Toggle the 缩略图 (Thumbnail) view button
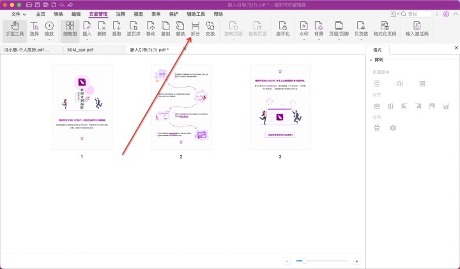460x269 pixels. pos(70,28)
